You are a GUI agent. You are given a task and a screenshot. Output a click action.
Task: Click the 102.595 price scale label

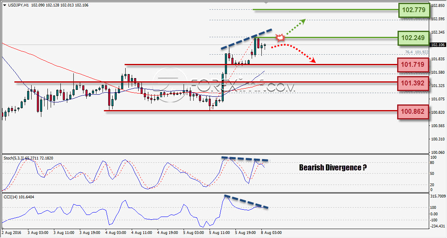coord(438,19)
